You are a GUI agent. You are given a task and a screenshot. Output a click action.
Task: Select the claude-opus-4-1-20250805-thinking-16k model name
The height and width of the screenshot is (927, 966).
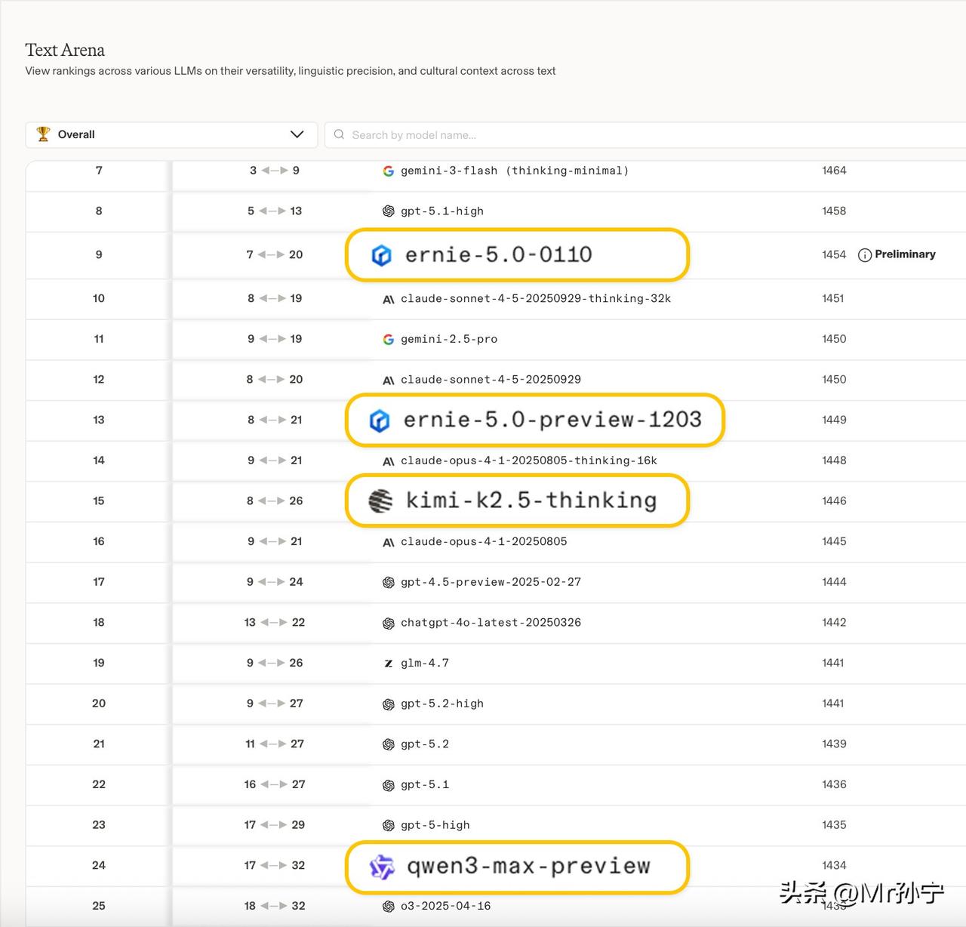(x=529, y=460)
